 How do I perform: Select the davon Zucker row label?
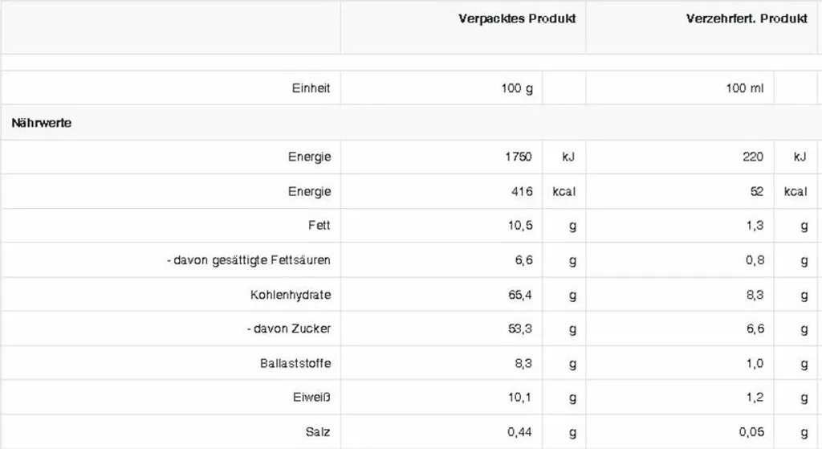pos(289,329)
